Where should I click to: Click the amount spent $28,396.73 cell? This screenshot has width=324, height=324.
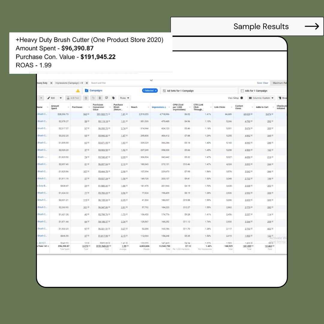point(63,114)
